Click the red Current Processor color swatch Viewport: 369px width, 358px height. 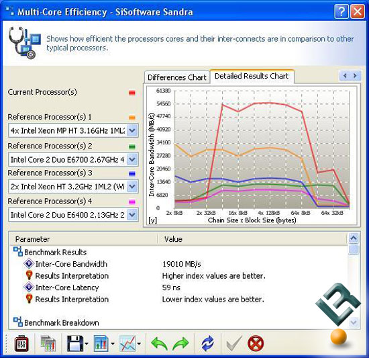[x=132, y=93]
